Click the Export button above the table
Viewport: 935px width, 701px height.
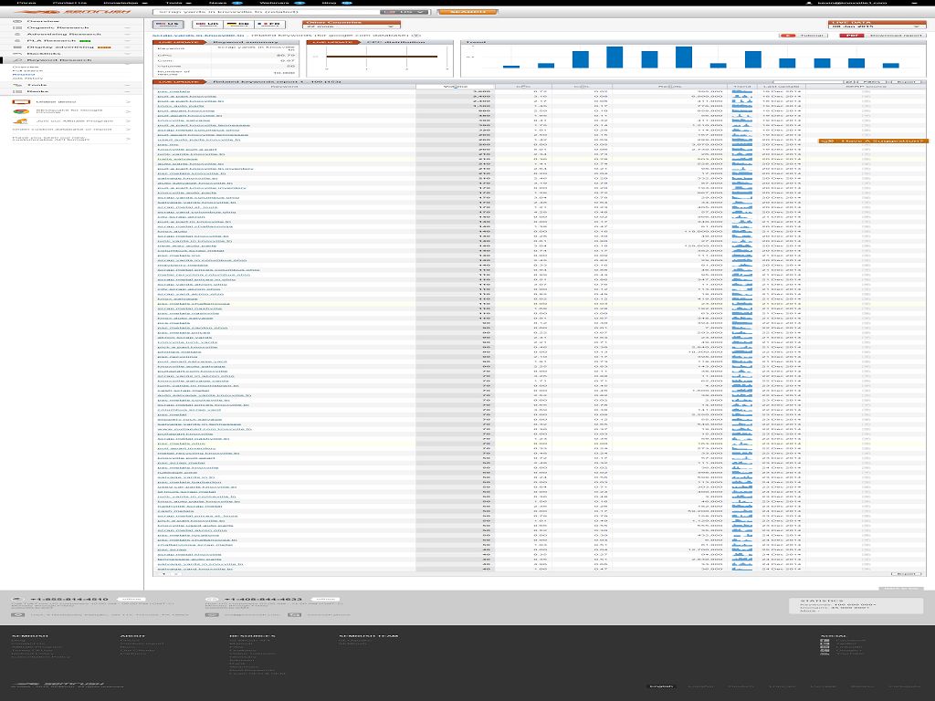tap(905, 81)
